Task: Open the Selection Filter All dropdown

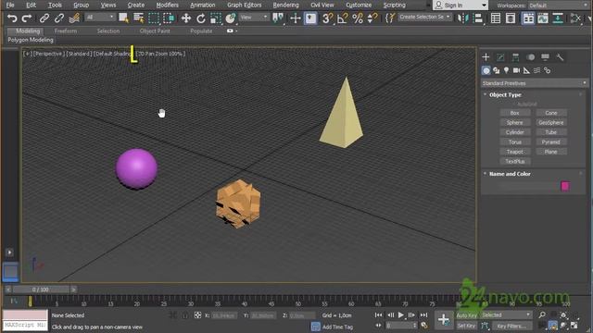Action: (x=99, y=17)
